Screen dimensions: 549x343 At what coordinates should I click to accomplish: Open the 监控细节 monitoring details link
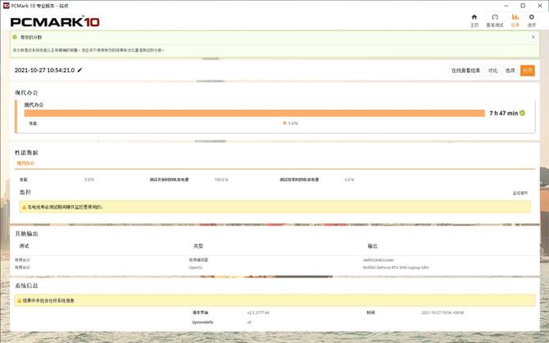pos(520,193)
